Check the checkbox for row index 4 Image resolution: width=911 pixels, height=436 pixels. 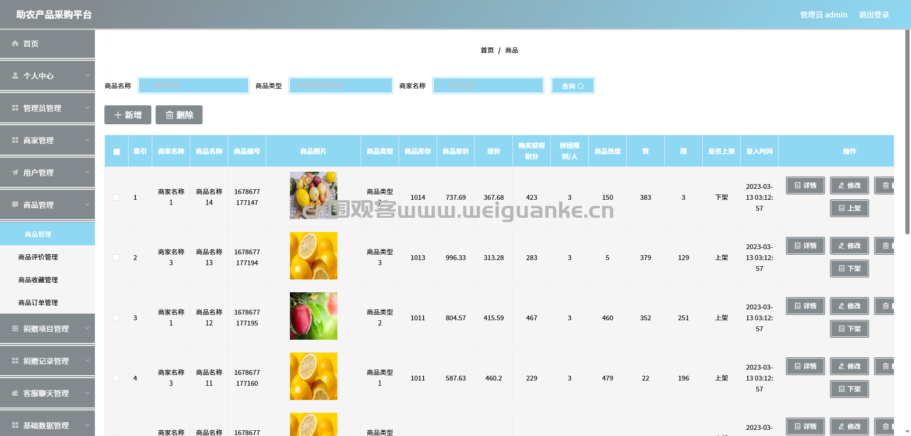coord(116,378)
